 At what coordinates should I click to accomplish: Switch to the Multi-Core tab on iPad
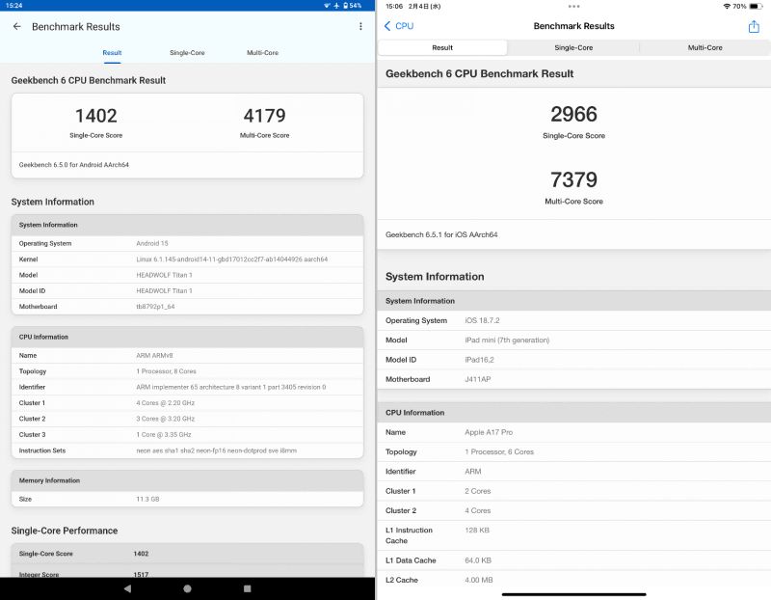pos(706,47)
